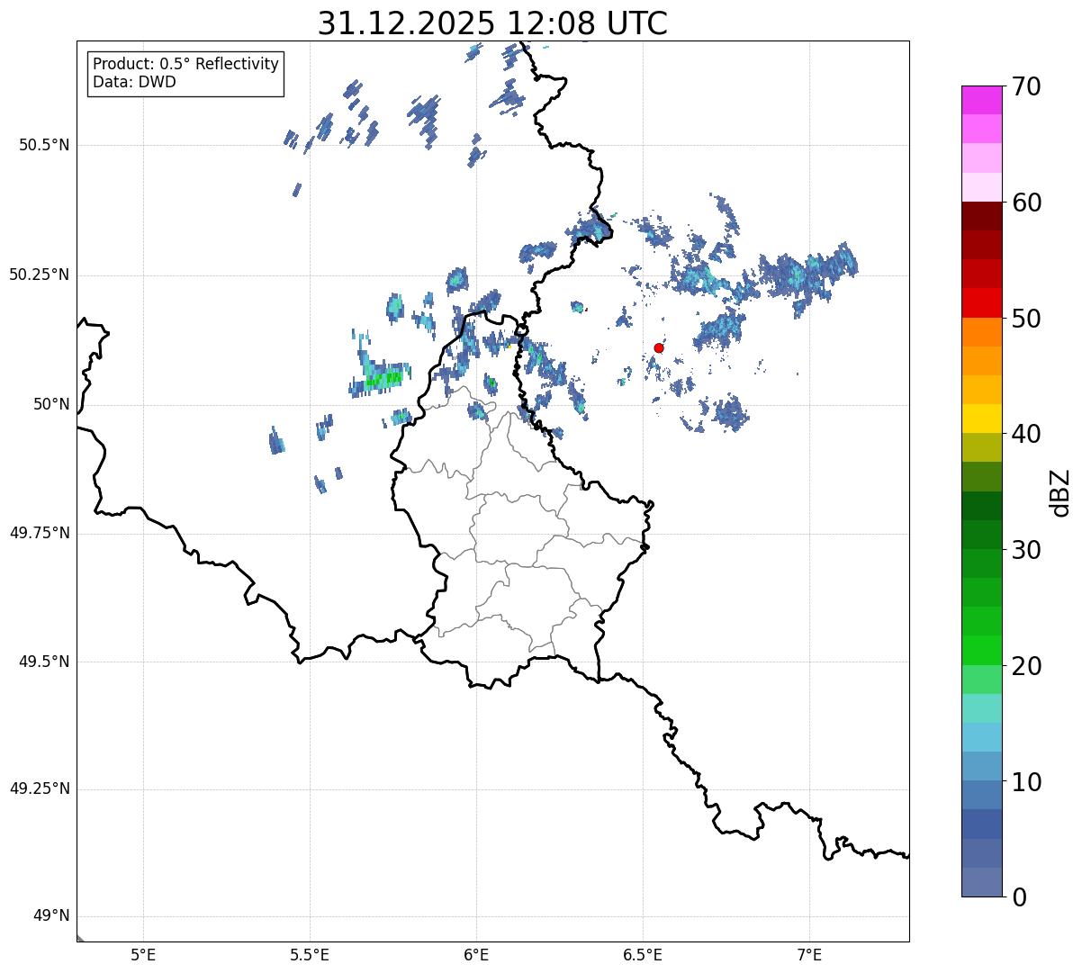Click the "50°N" latitude label
Image resolution: width=1082 pixels, height=973 pixels.
(51, 404)
